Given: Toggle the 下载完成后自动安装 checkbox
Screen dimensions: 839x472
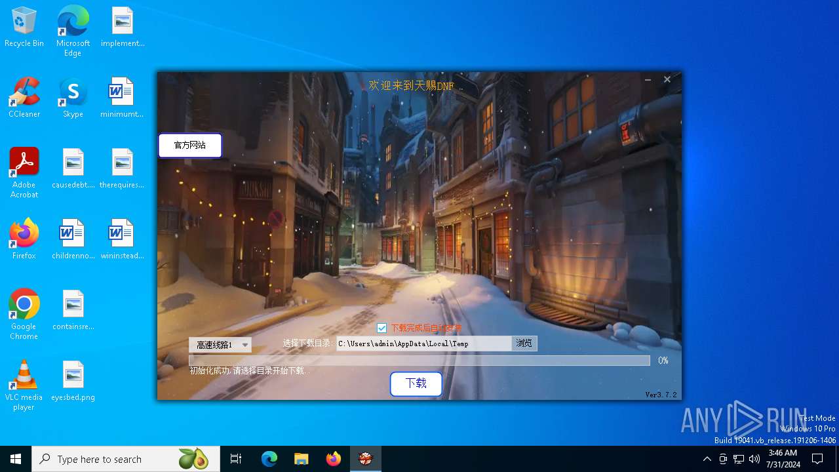Looking at the screenshot, I should coord(381,328).
